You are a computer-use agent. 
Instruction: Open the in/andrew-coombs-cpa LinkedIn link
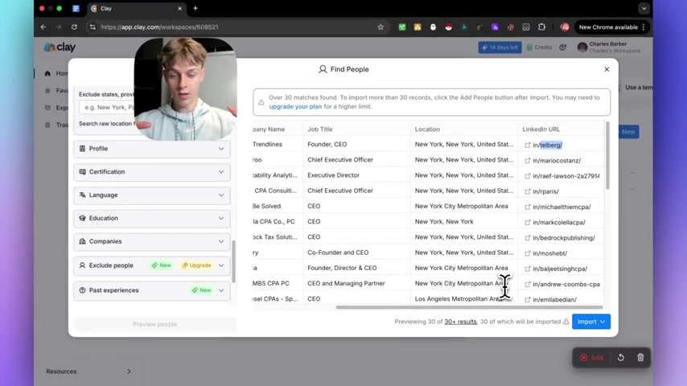[566, 285]
